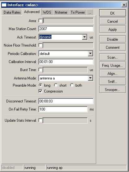This screenshot has width=129, height=172.
Task: Select short preamble mode
Action: (x=56, y=85)
